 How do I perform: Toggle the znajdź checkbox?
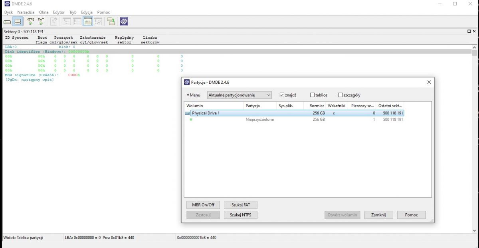(282, 95)
